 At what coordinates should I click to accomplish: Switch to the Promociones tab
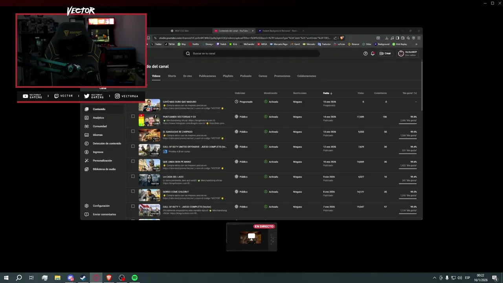coord(282,76)
